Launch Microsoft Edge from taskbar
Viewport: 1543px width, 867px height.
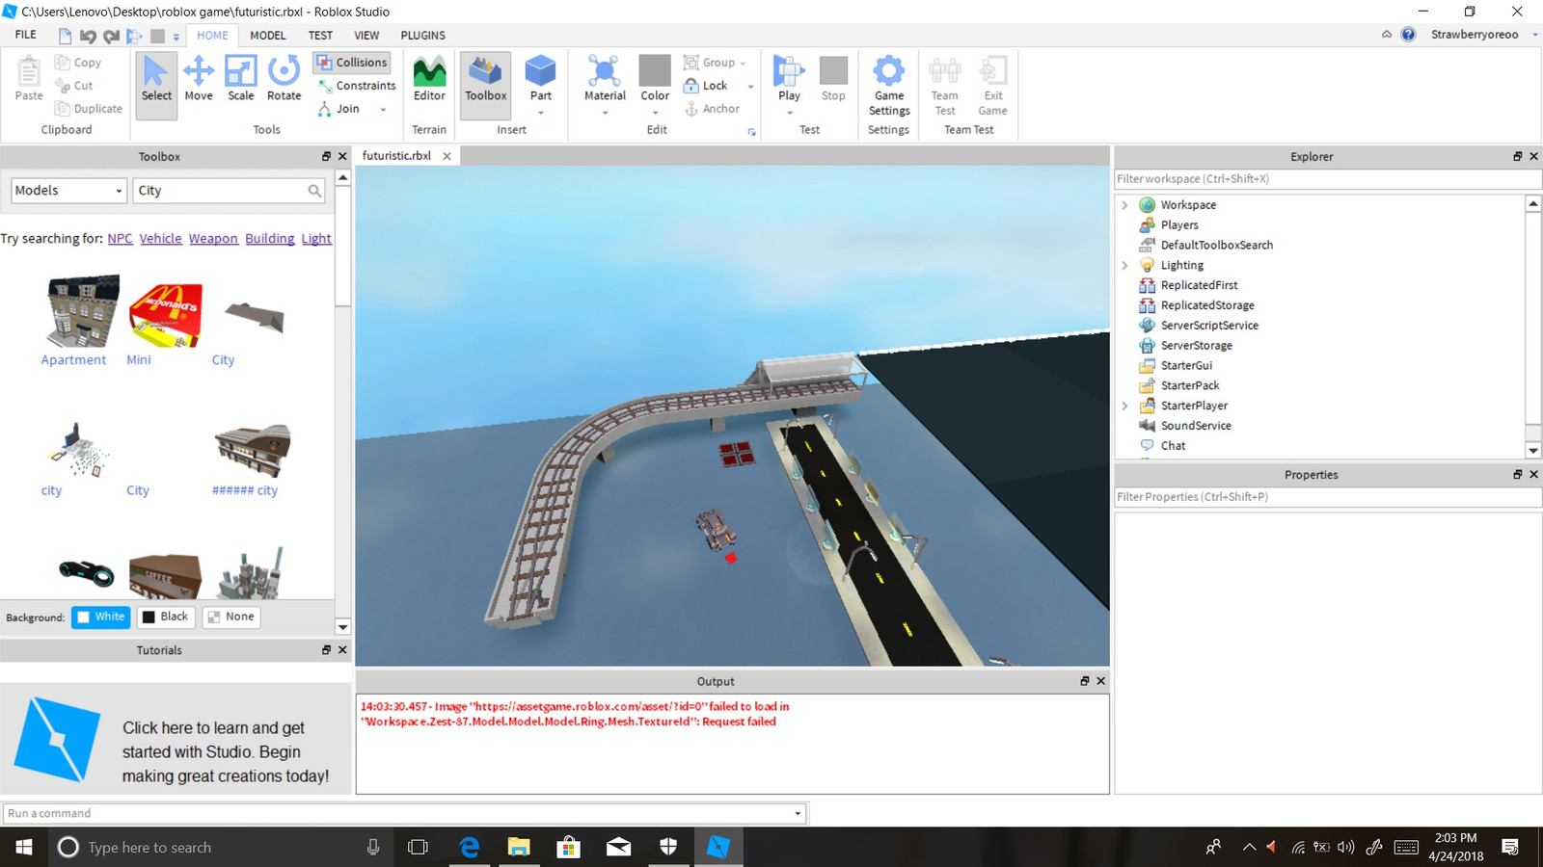(x=470, y=847)
